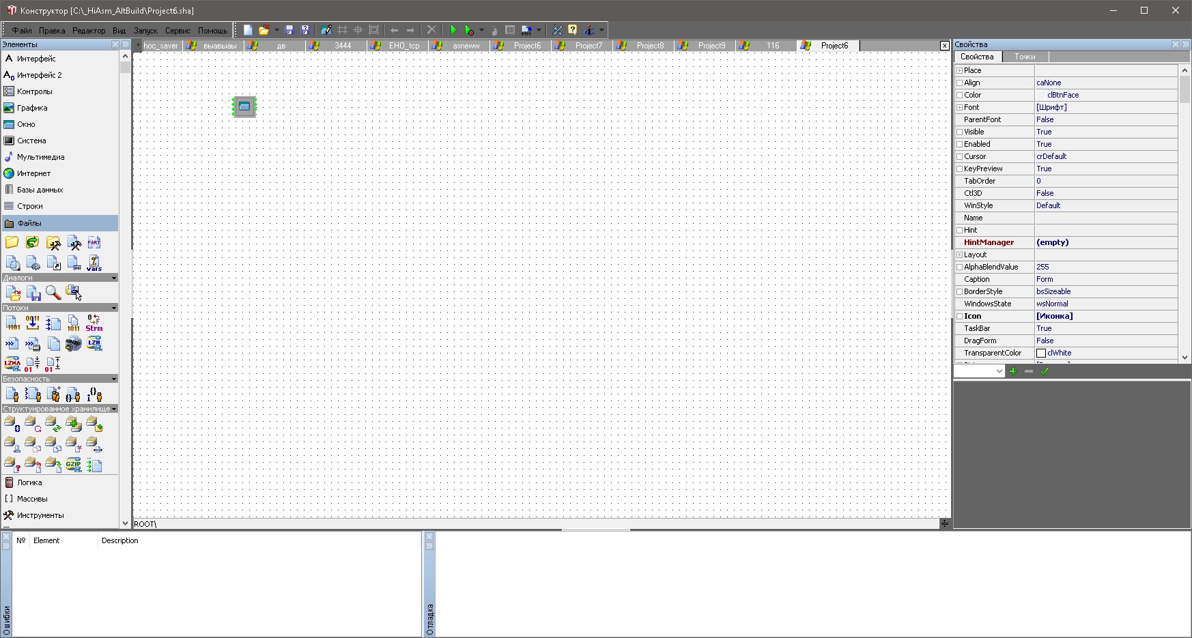Screen dimensions: 1192x638
Task: Choose the vars file element icon
Action: click(x=94, y=263)
